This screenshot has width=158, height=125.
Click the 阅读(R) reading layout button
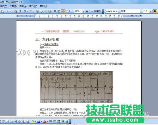point(96,11)
